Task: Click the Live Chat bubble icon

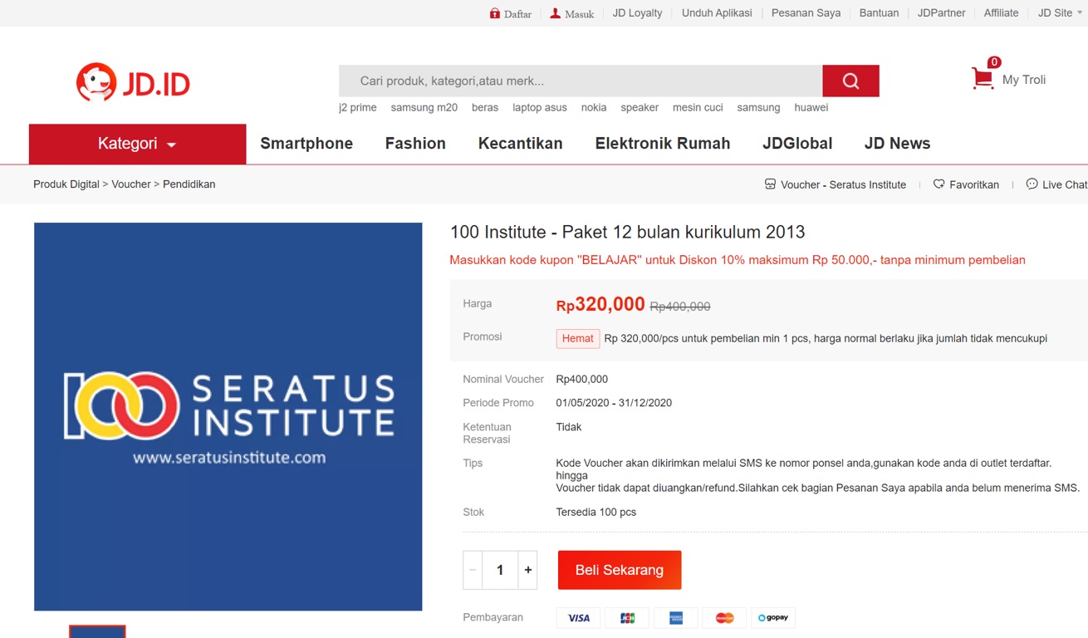Action: pos(1032,184)
